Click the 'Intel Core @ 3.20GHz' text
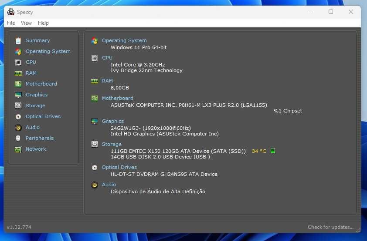Screen dimensions: 367x241 pyautogui.click(x=138, y=65)
